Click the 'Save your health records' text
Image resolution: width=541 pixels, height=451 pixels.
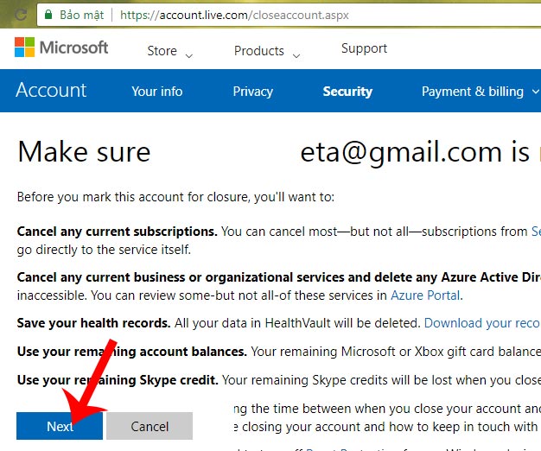(93, 323)
